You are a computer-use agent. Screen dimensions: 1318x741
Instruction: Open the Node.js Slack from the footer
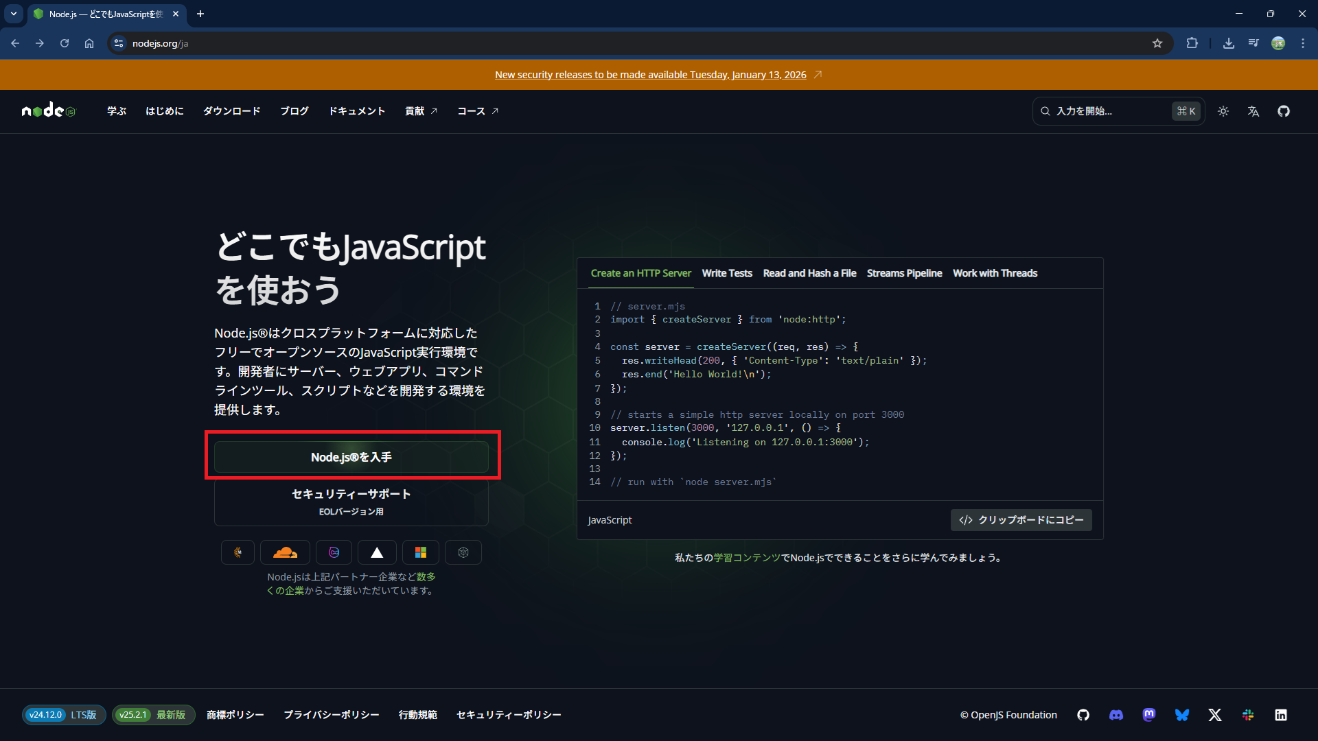point(1248,715)
